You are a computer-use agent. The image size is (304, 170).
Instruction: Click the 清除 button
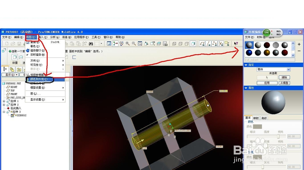point(284,77)
